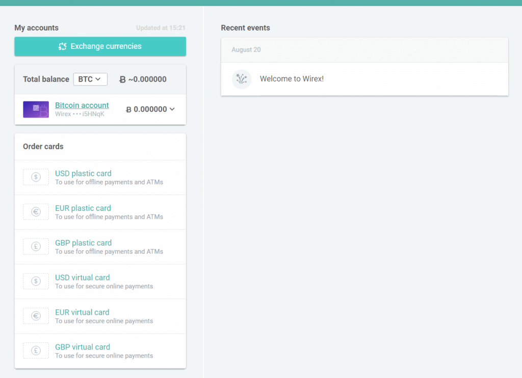Order the EUR virtual card

(82, 312)
